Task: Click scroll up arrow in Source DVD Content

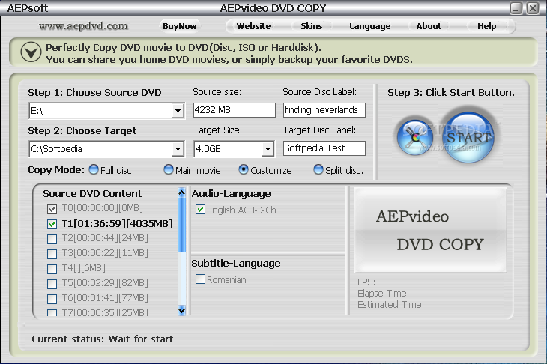Action: (182, 192)
